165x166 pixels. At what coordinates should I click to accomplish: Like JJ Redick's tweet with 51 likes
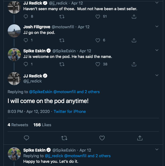coord(98,17)
